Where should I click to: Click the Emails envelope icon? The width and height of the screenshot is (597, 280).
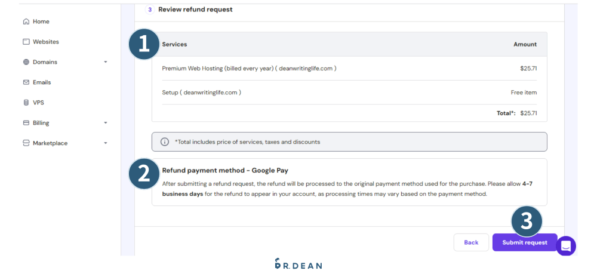click(26, 82)
